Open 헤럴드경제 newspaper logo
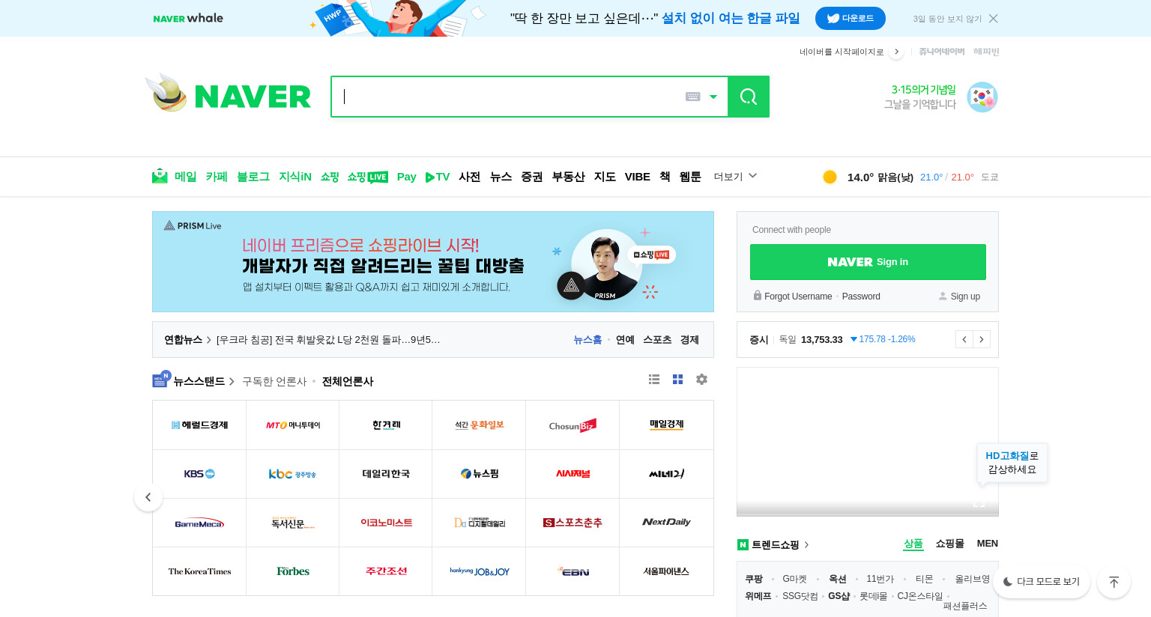Screen dimensions: 1151x617 [x=199, y=425]
